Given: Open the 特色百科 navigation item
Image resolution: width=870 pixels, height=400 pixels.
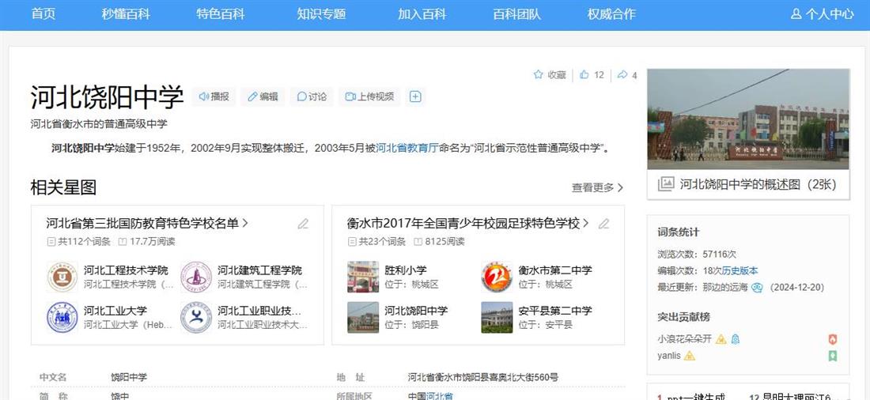Looking at the screenshot, I should point(221,14).
